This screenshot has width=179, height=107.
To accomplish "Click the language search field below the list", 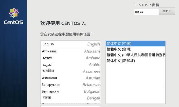I will [x=70, y=106].
